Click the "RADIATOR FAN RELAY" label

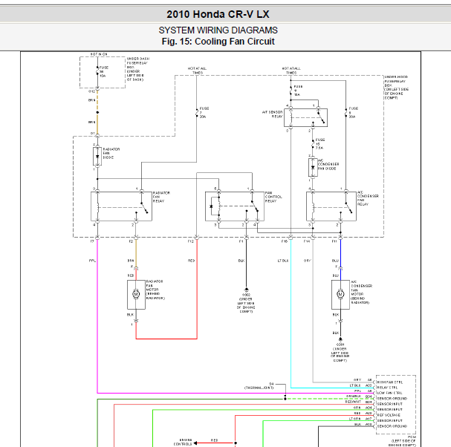pos(161,197)
